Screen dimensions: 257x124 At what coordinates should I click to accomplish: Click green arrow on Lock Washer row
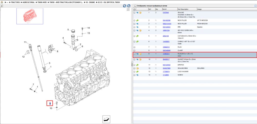coord(137,72)
